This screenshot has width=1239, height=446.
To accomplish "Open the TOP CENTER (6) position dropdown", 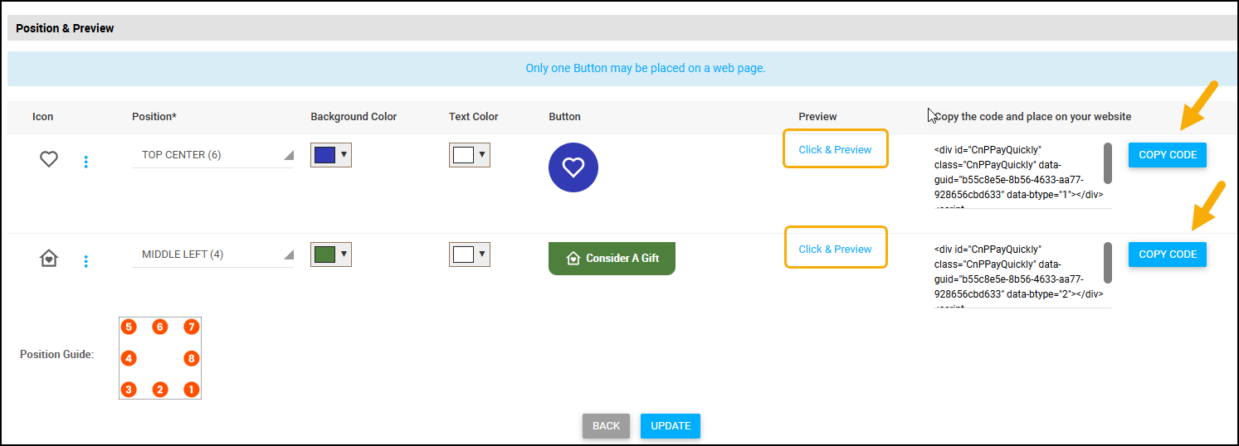I will click(x=212, y=155).
